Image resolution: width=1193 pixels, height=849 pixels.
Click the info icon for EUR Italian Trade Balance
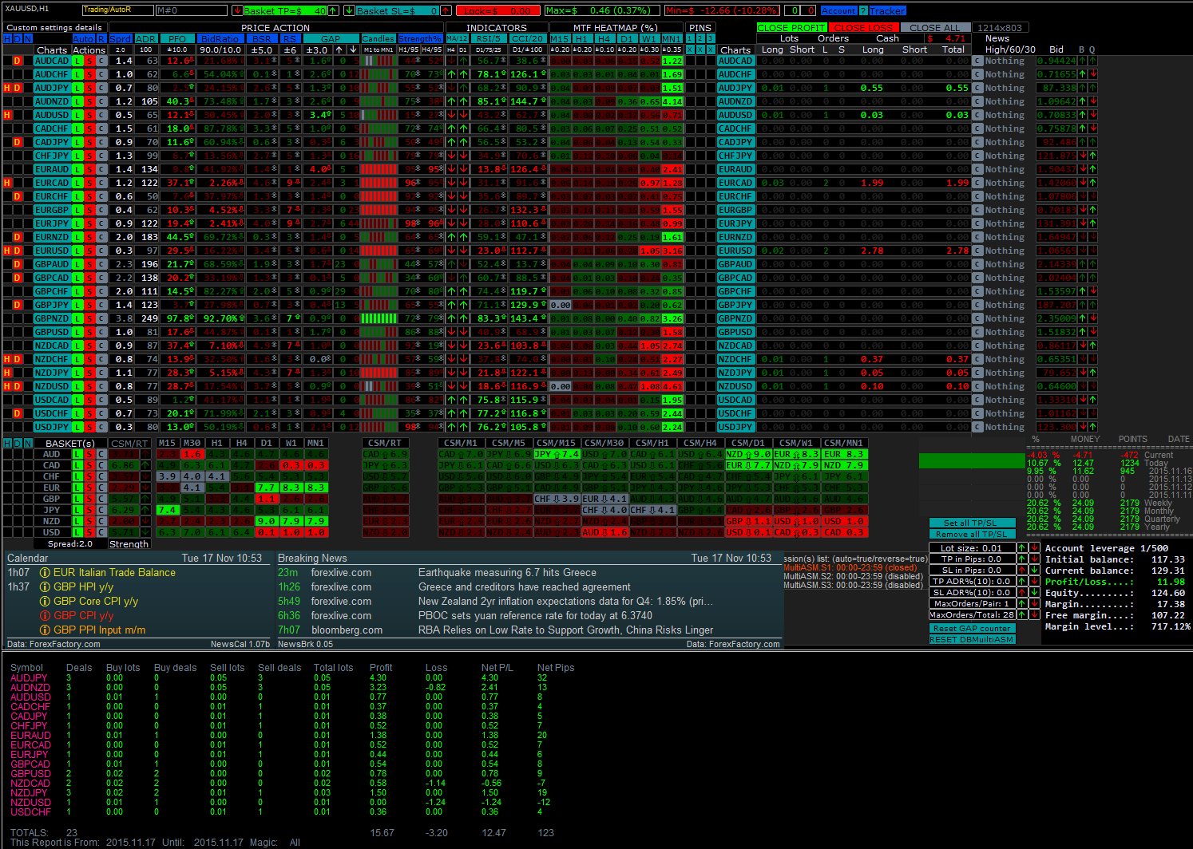click(46, 572)
